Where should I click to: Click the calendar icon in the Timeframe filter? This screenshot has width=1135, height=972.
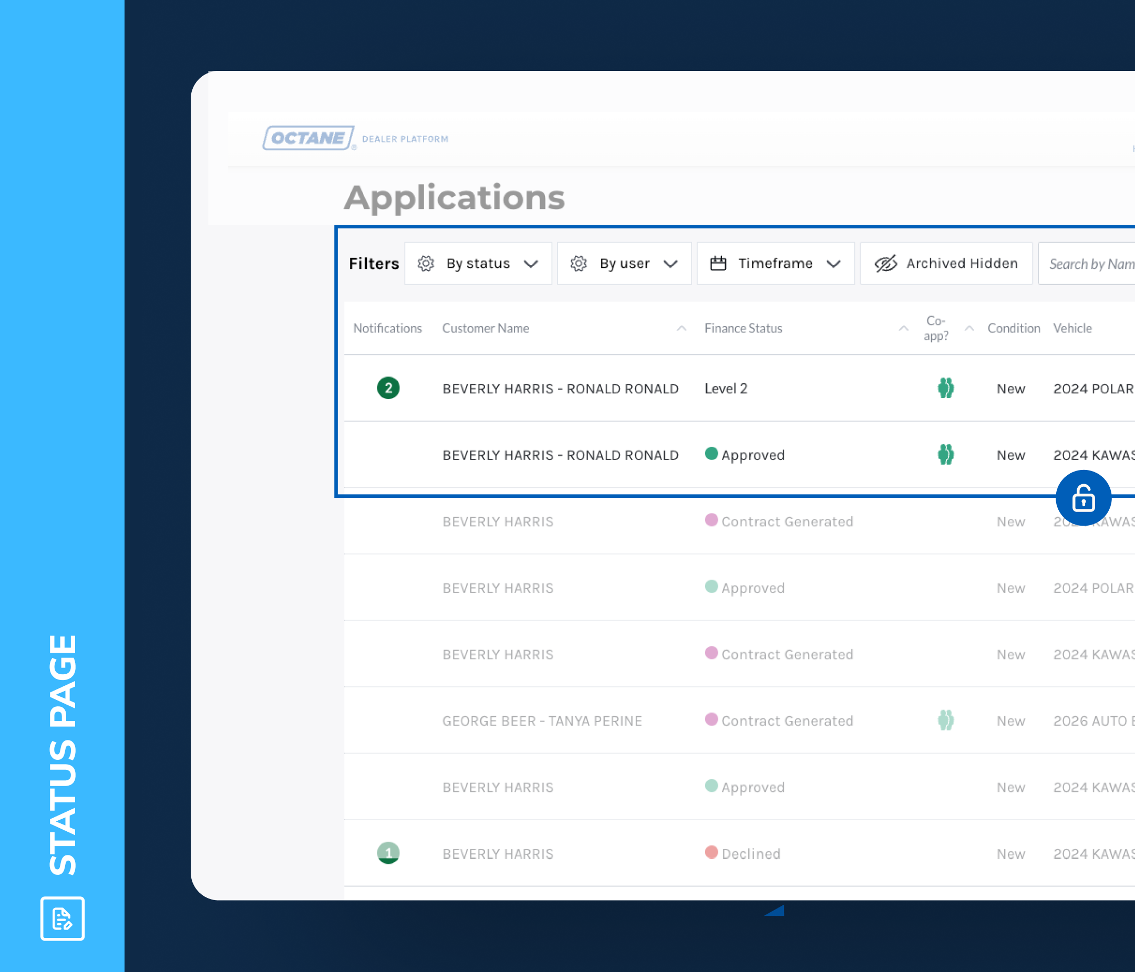click(x=718, y=263)
